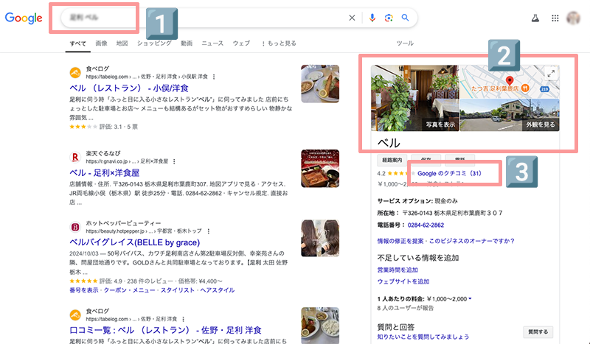The image size is (590, 344).
Task: Open result 口コミ一覧 : ベル（レストラン）
Action: 165,330
